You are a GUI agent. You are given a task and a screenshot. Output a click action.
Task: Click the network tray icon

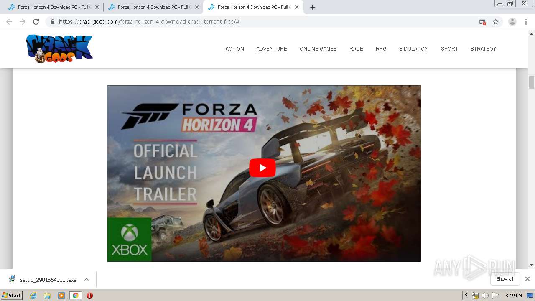[475, 296]
